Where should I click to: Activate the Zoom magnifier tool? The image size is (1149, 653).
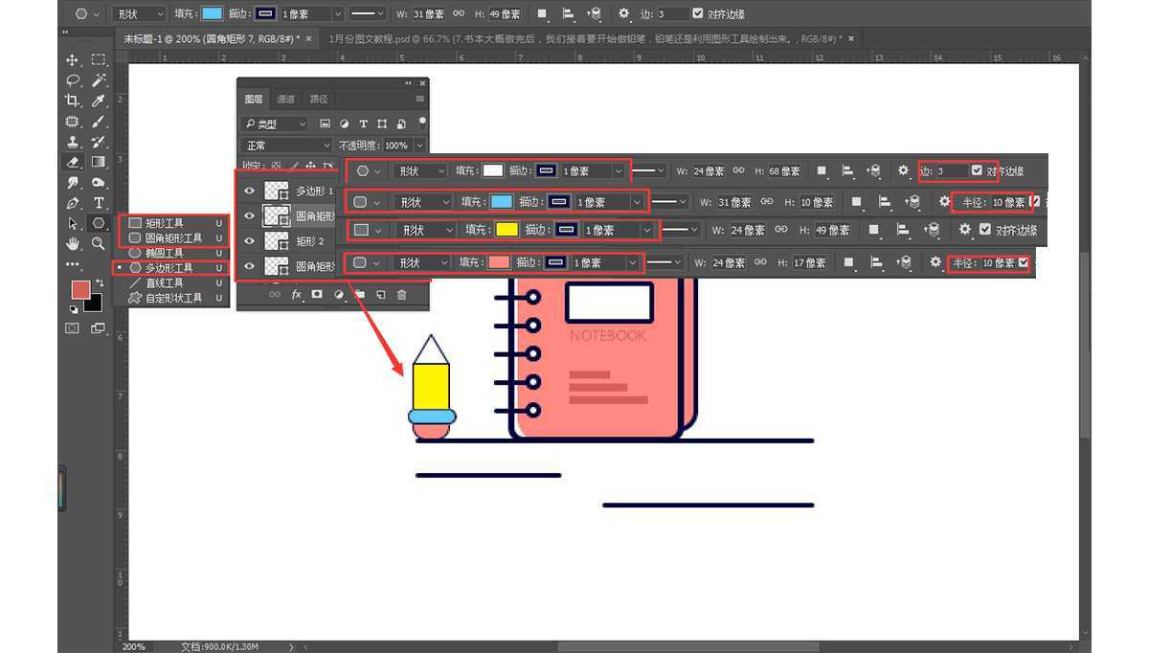coord(98,244)
